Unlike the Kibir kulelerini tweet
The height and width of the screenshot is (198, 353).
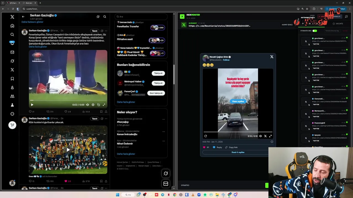[x=68, y=181]
